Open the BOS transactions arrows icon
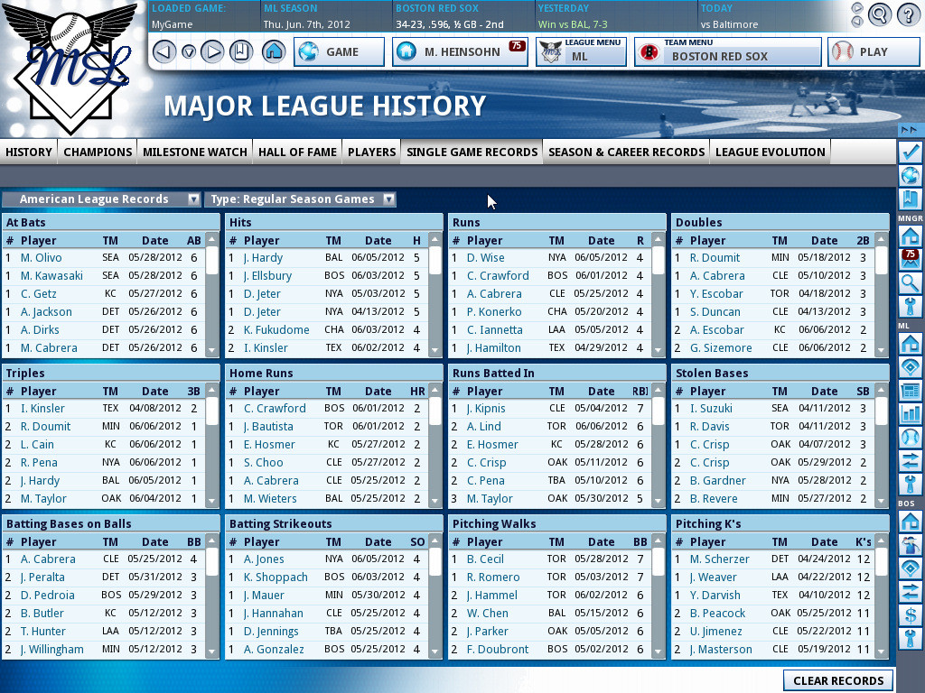This screenshot has height=693, width=925. 911,592
